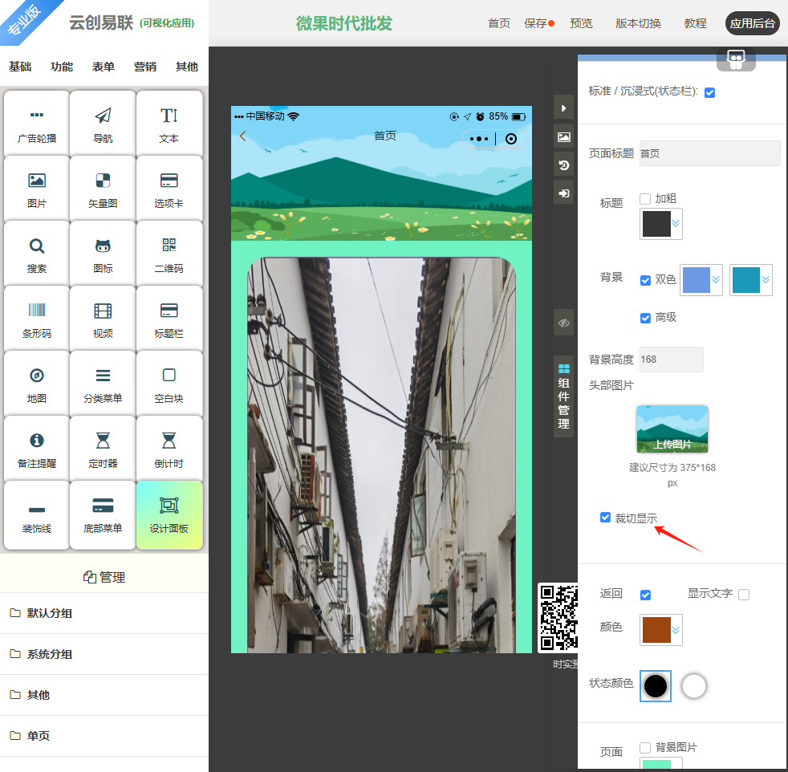The height and width of the screenshot is (772, 788).
Task: Insert the 二维码 QR code component
Action: 169,254
